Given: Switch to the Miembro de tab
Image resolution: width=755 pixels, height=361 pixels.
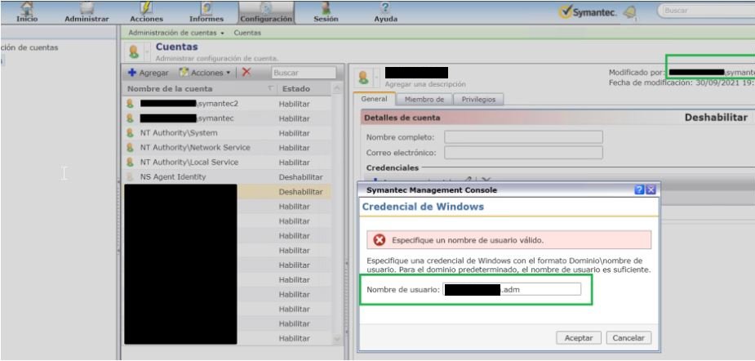Looking at the screenshot, I should pyautogui.click(x=424, y=100).
